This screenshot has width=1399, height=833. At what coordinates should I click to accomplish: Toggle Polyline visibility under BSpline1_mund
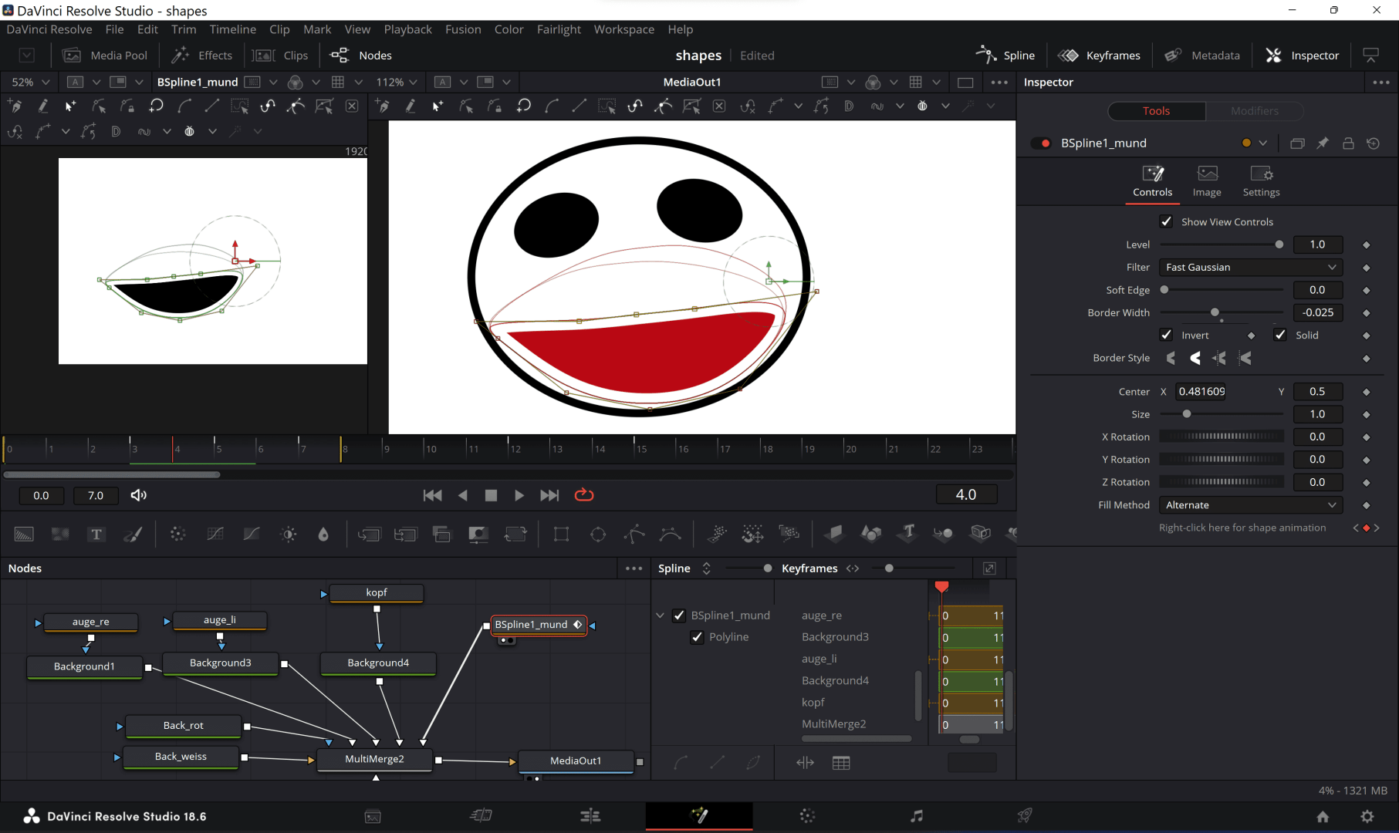tap(697, 636)
